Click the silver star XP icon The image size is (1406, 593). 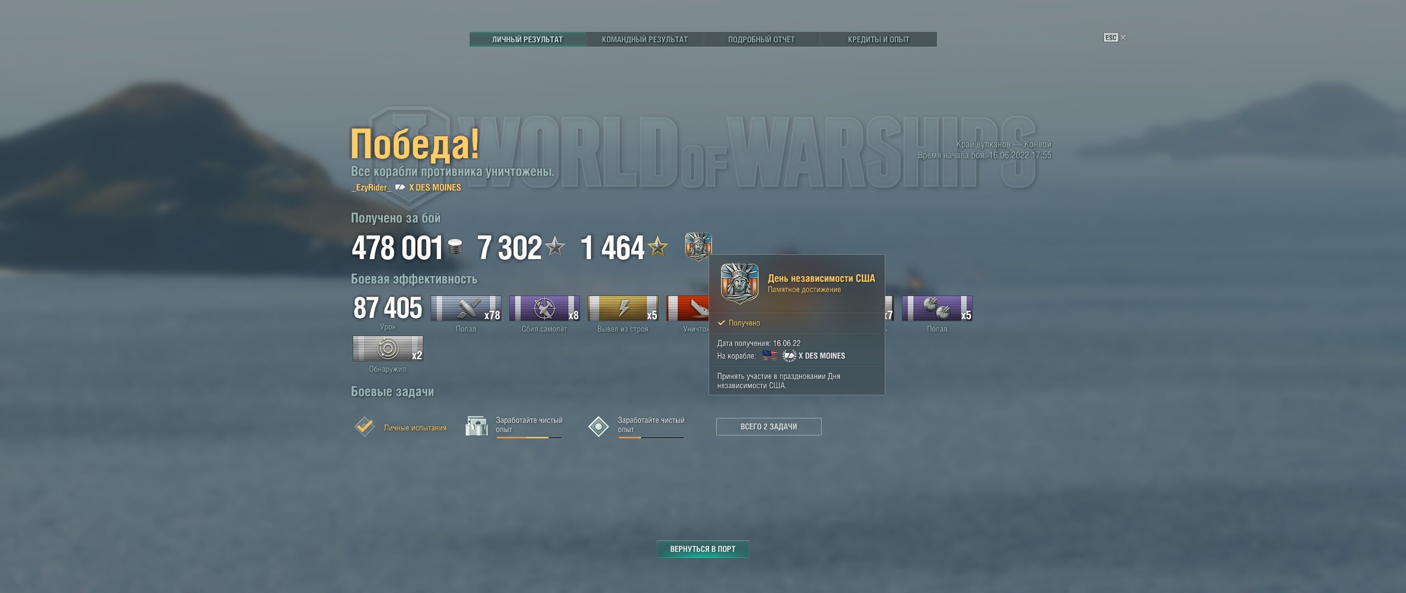pyautogui.click(x=555, y=247)
